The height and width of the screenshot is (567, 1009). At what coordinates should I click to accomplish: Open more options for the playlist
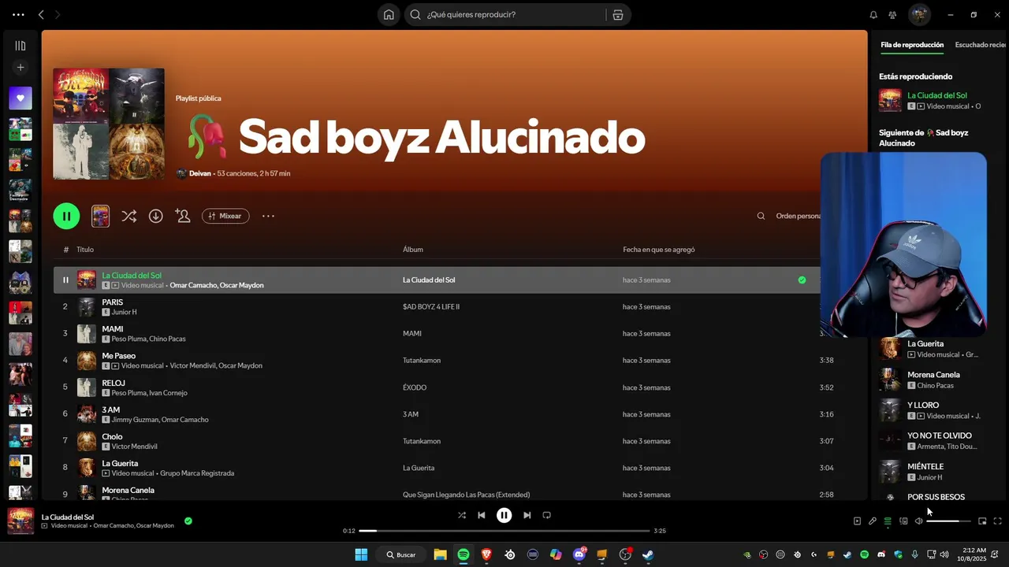coord(268,216)
